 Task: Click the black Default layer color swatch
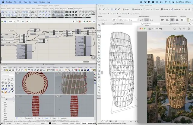(50, 123)
